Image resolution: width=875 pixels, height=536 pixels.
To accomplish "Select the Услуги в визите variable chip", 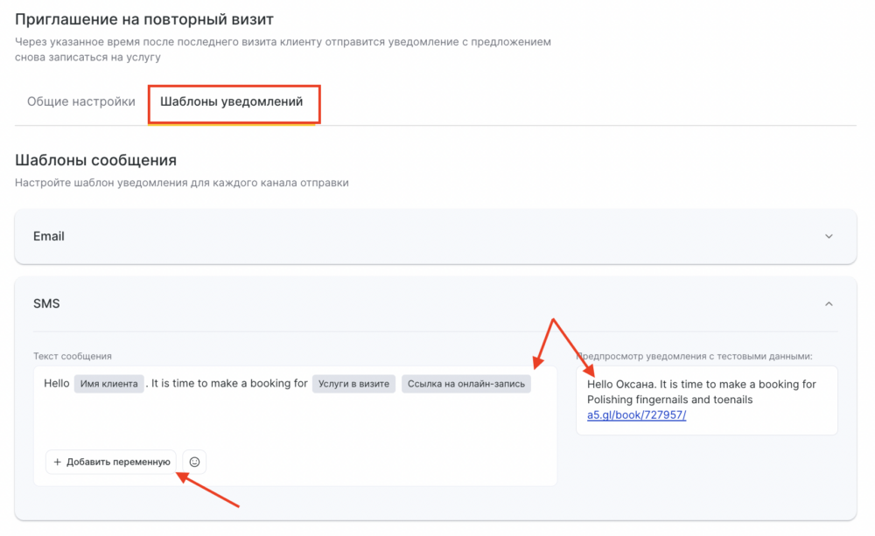I will tap(353, 384).
